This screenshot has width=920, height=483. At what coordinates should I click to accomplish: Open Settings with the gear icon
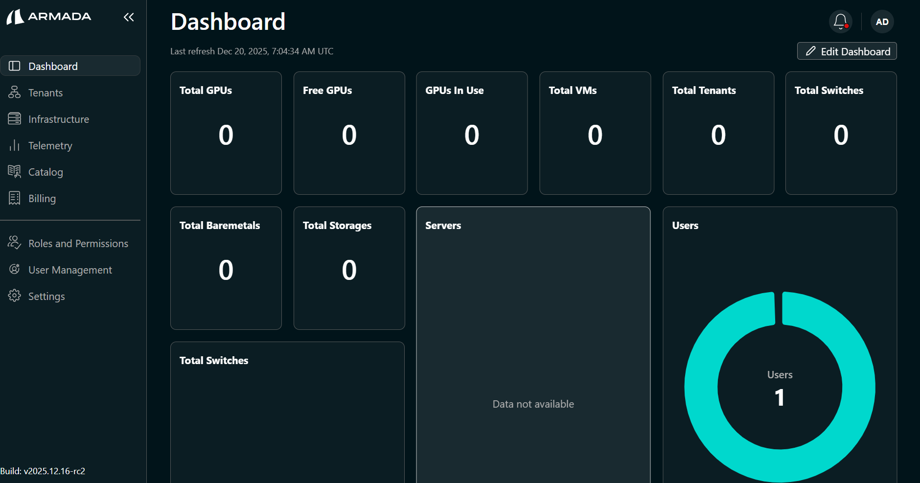coord(14,296)
